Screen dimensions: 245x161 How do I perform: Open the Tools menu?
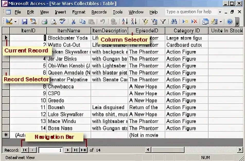(x=118, y=12)
